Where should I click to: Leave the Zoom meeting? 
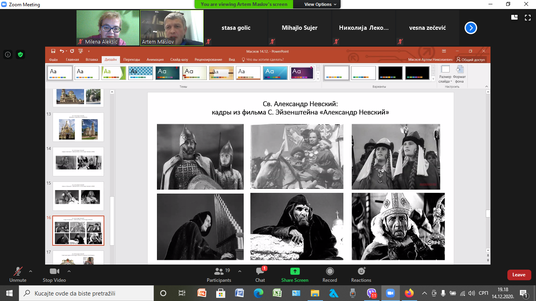519,275
